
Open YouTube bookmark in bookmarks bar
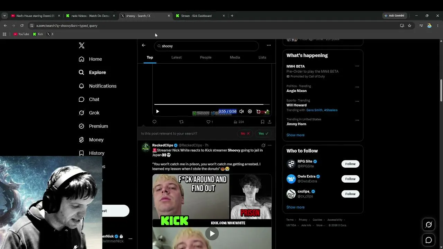[21, 34]
